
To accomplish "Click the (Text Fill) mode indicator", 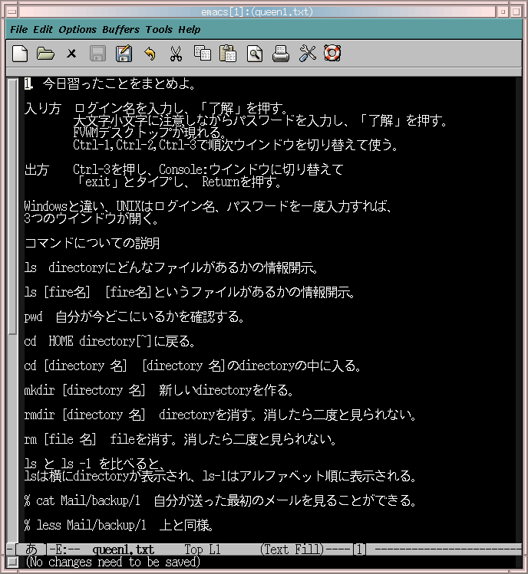I will click(x=292, y=549).
